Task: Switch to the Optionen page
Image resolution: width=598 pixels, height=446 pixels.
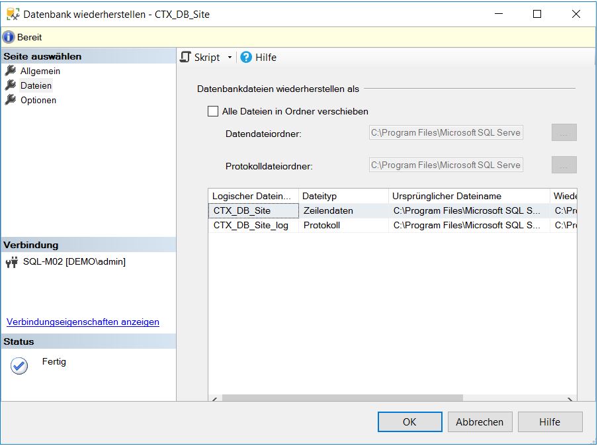Action: (x=39, y=100)
